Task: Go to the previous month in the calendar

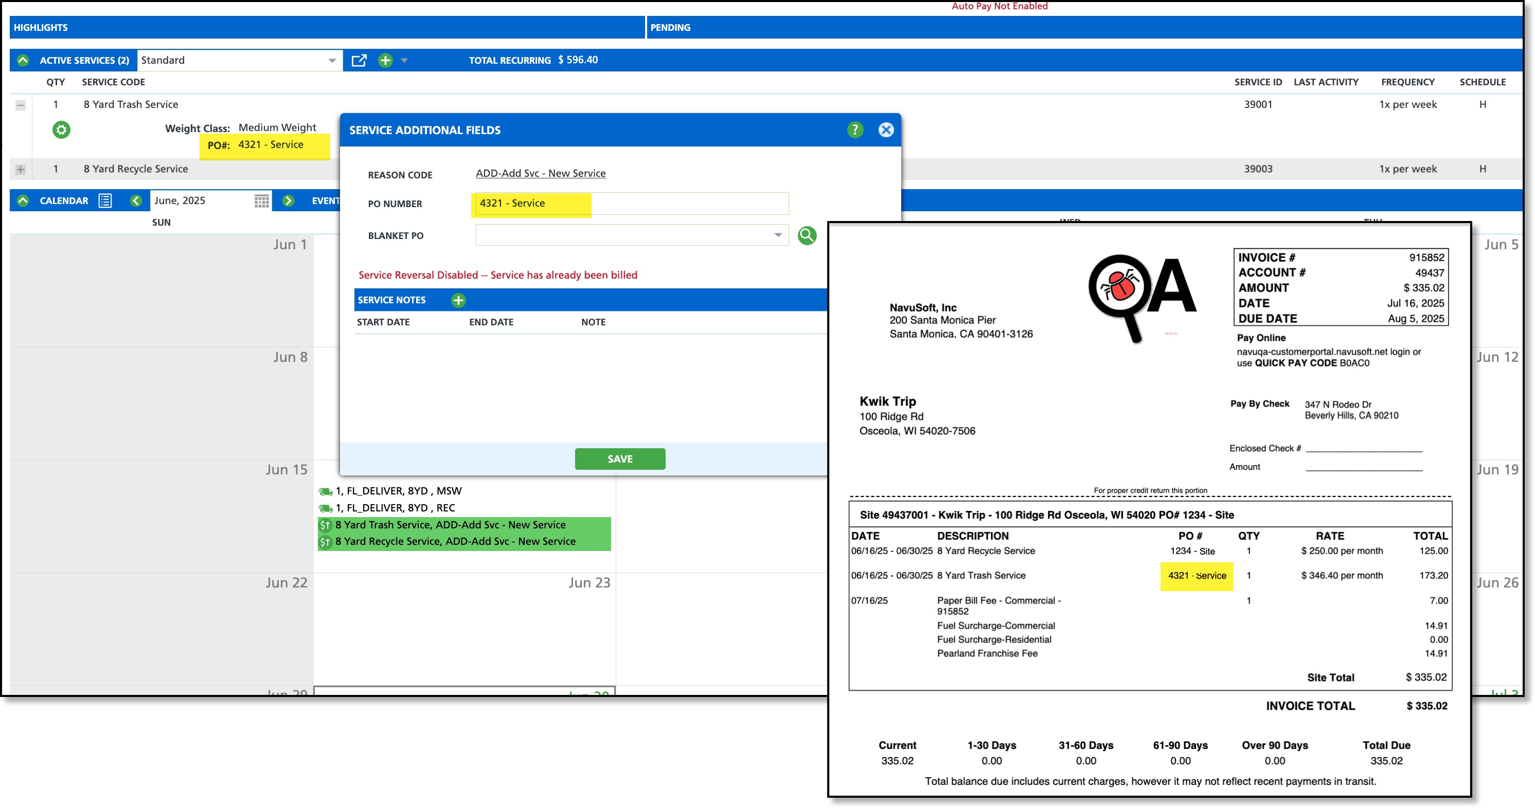Action: tap(136, 200)
